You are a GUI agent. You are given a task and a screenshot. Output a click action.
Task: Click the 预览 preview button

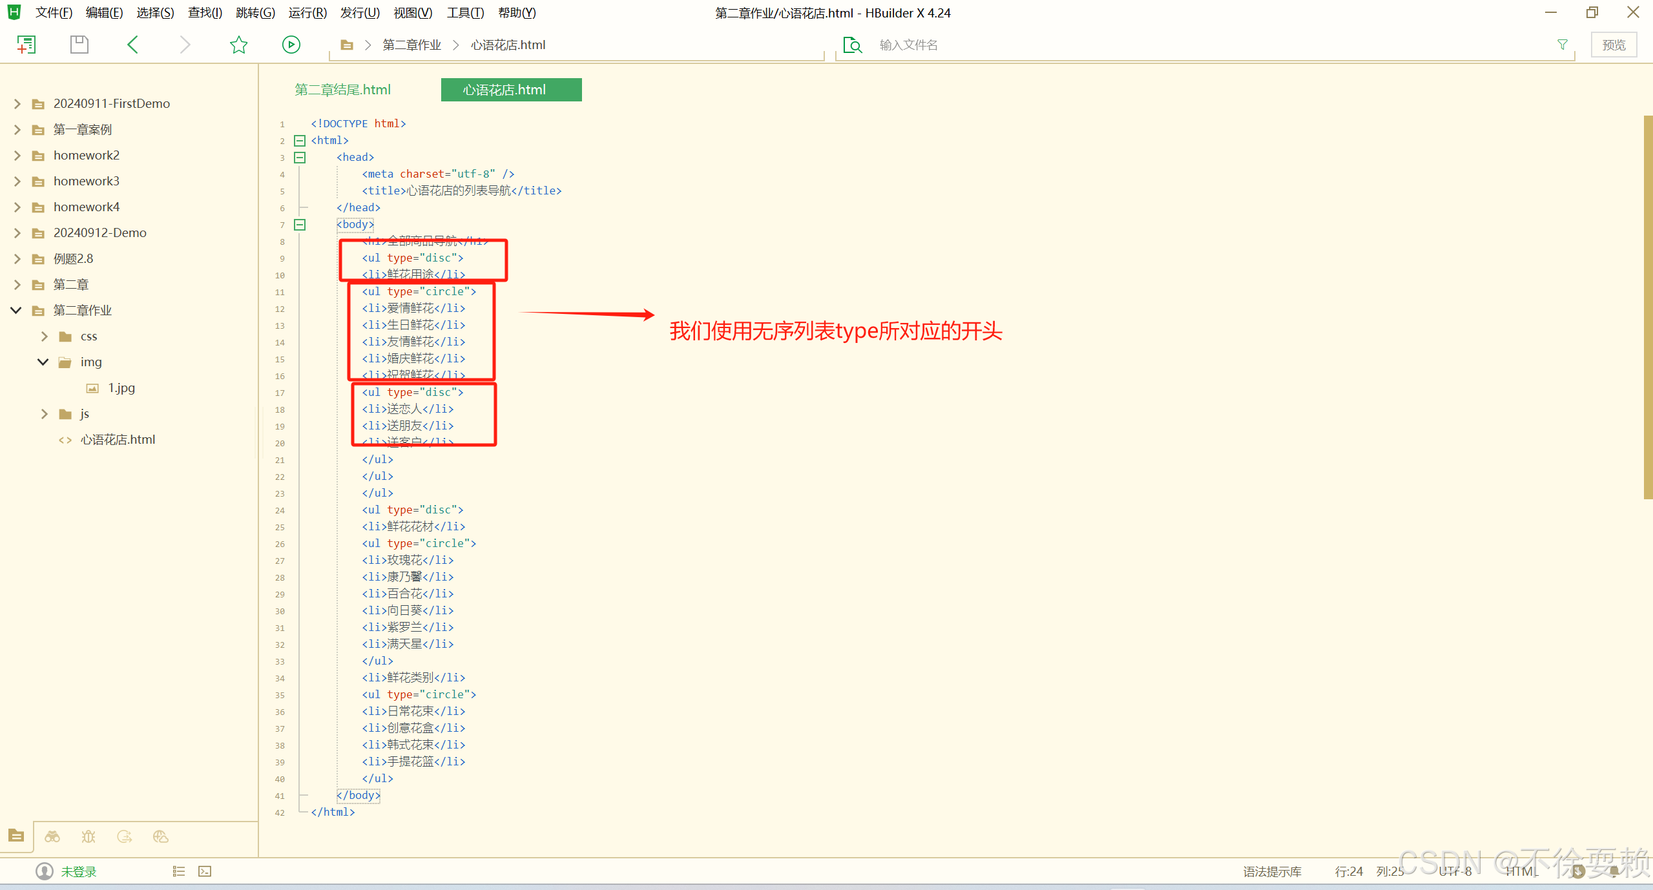click(1613, 45)
